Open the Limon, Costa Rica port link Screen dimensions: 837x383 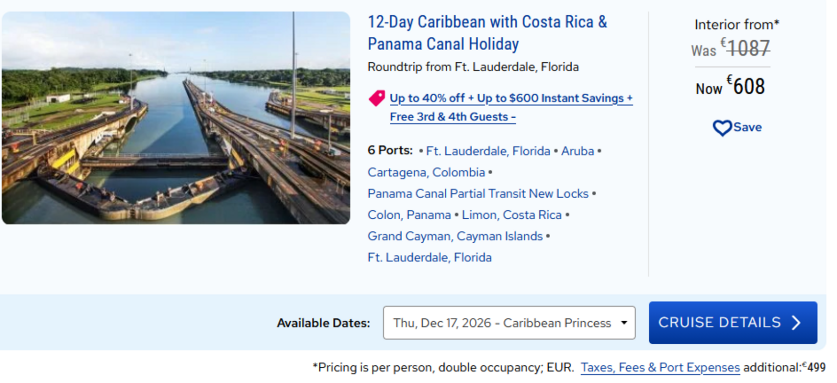click(511, 215)
